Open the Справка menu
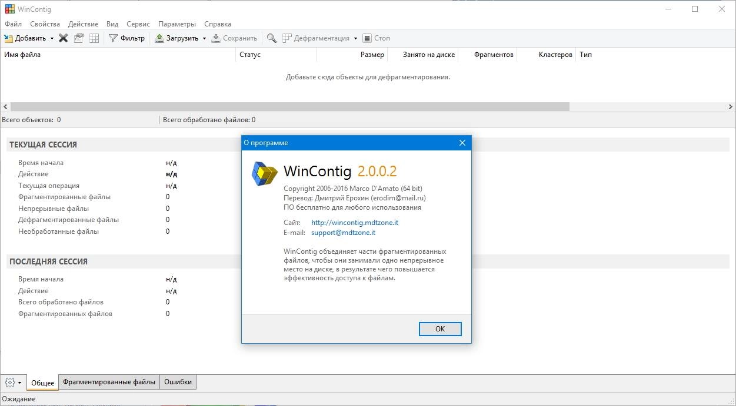 click(218, 24)
